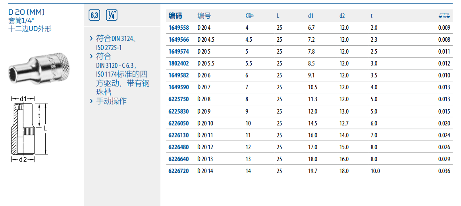
Task: Open product code 1649558
Action: [179, 28]
